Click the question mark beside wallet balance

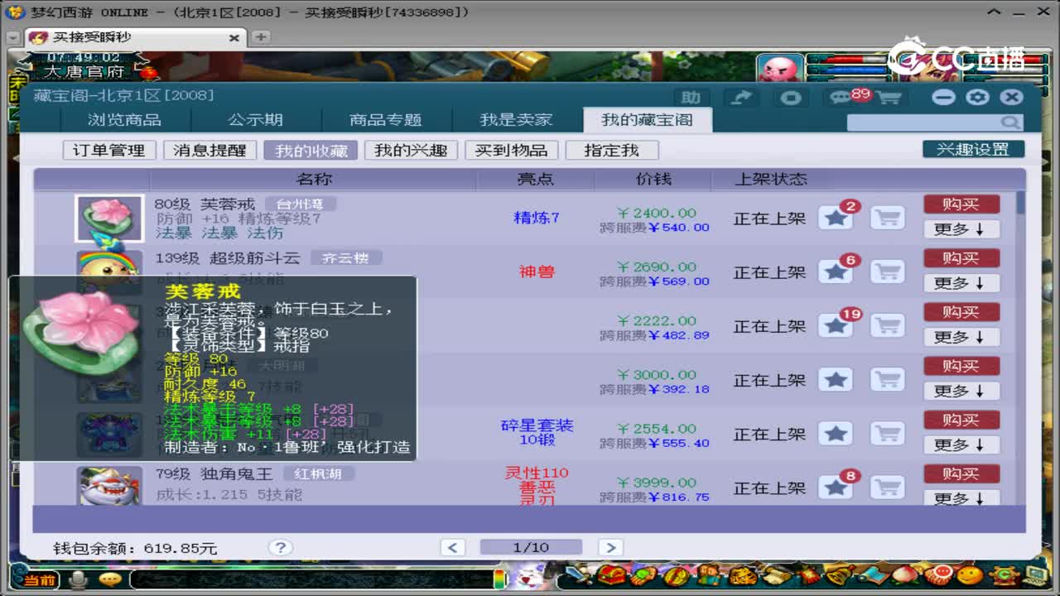click(280, 547)
